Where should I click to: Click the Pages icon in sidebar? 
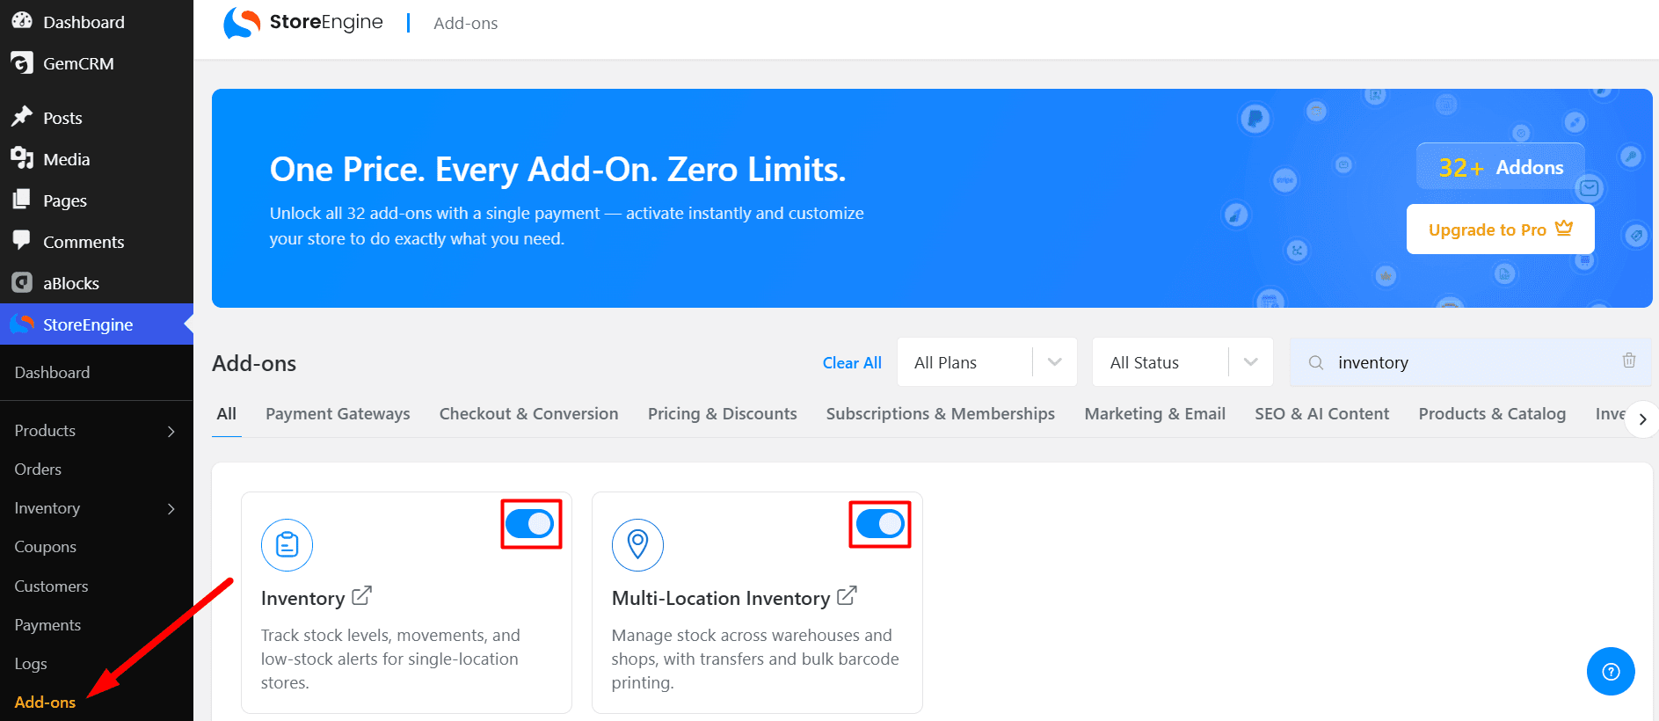[x=22, y=200]
